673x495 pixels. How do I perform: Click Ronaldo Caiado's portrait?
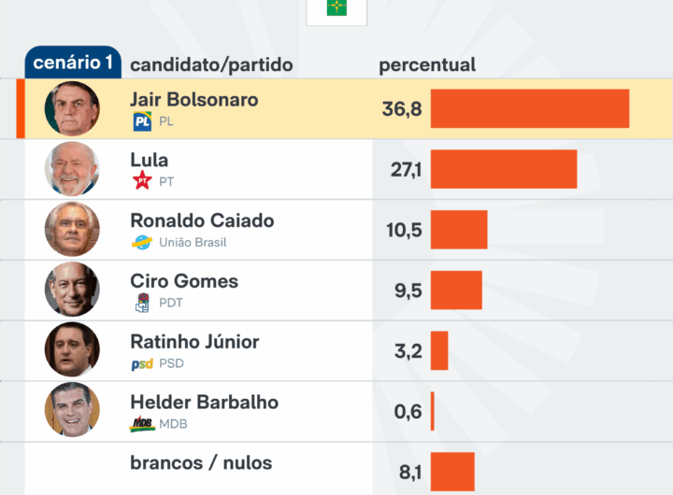[72, 230]
